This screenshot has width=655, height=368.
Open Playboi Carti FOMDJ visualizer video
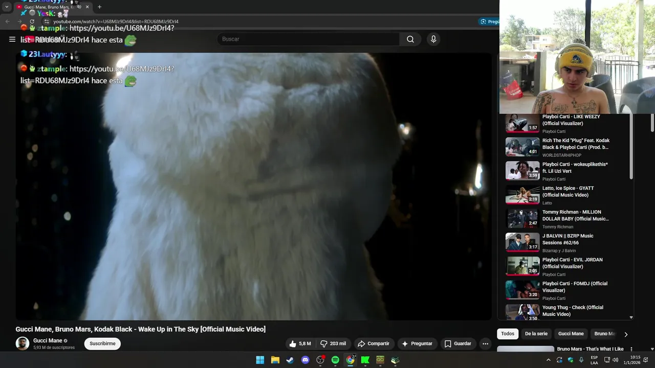tap(575, 287)
